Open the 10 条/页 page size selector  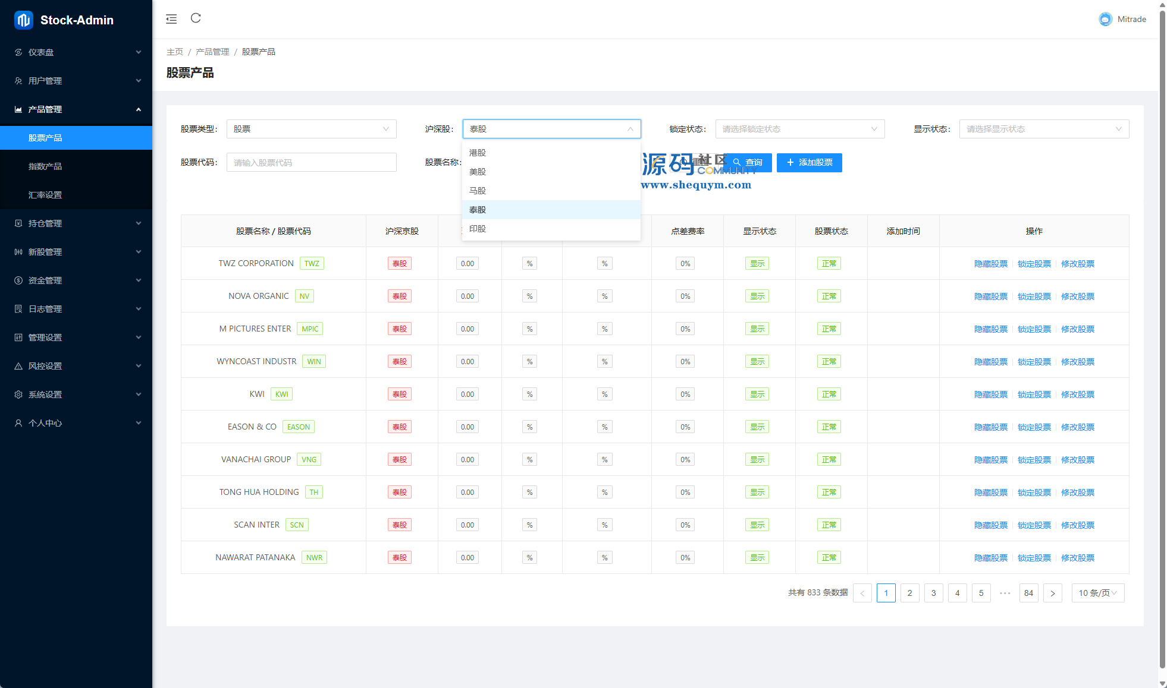(x=1097, y=593)
